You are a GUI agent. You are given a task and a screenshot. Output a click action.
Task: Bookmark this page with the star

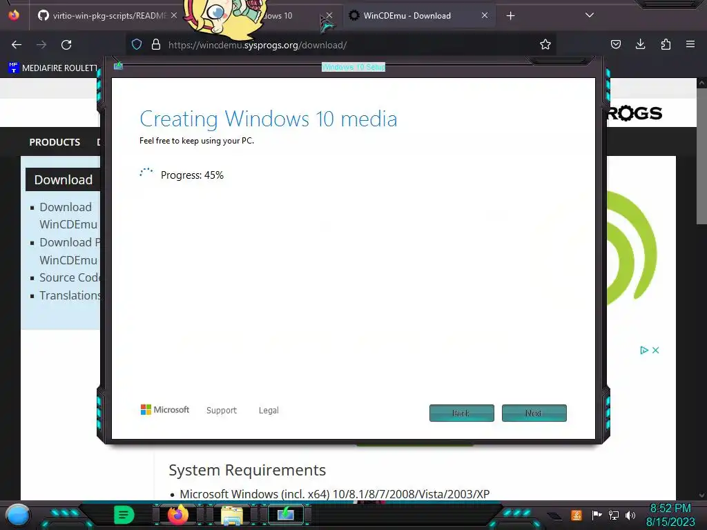click(545, 44)
